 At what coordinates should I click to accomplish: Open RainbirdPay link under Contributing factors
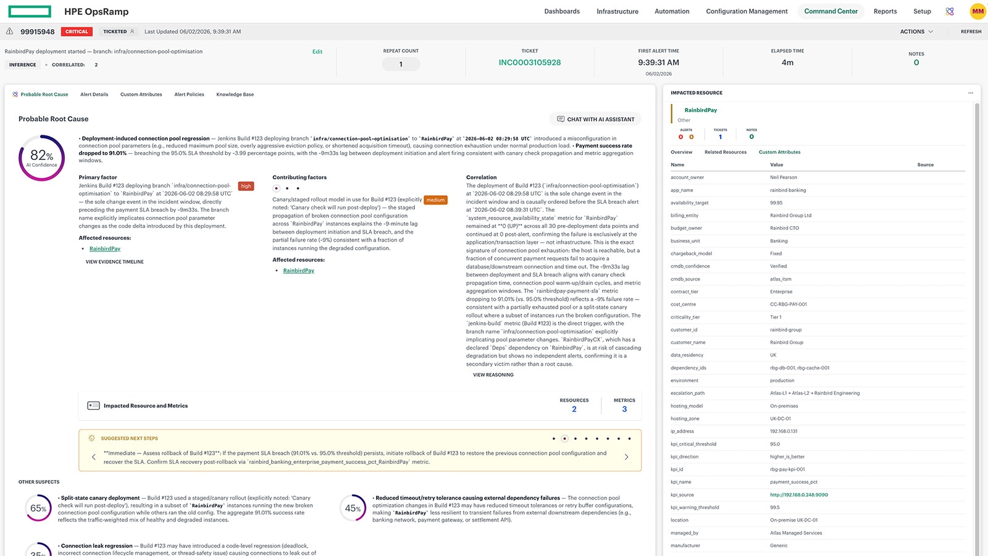[299, 271]
